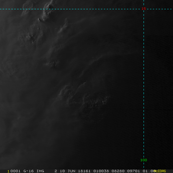The image size is (173, 173).
Task: Click the 08280 value in status line
Action: pos(118,171)
